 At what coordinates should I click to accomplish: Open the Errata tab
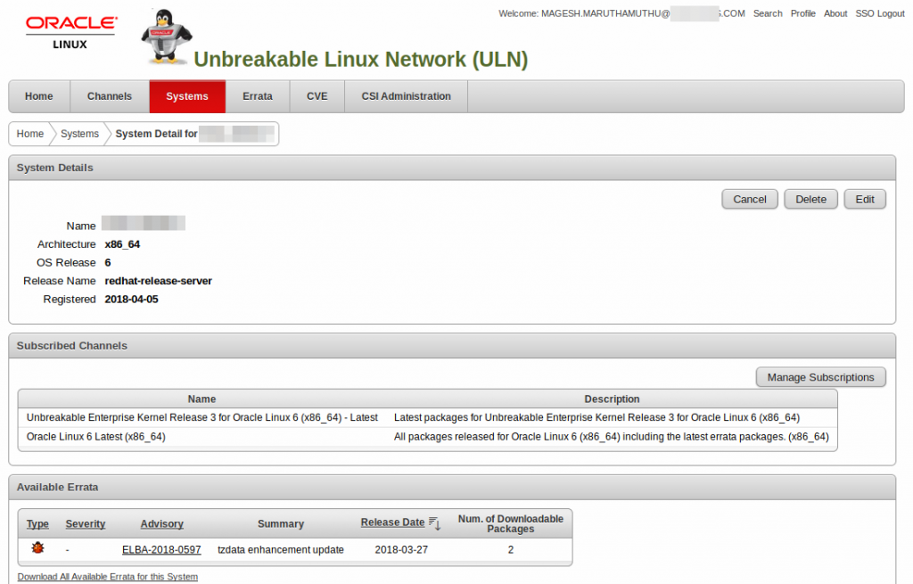[258, 96]
